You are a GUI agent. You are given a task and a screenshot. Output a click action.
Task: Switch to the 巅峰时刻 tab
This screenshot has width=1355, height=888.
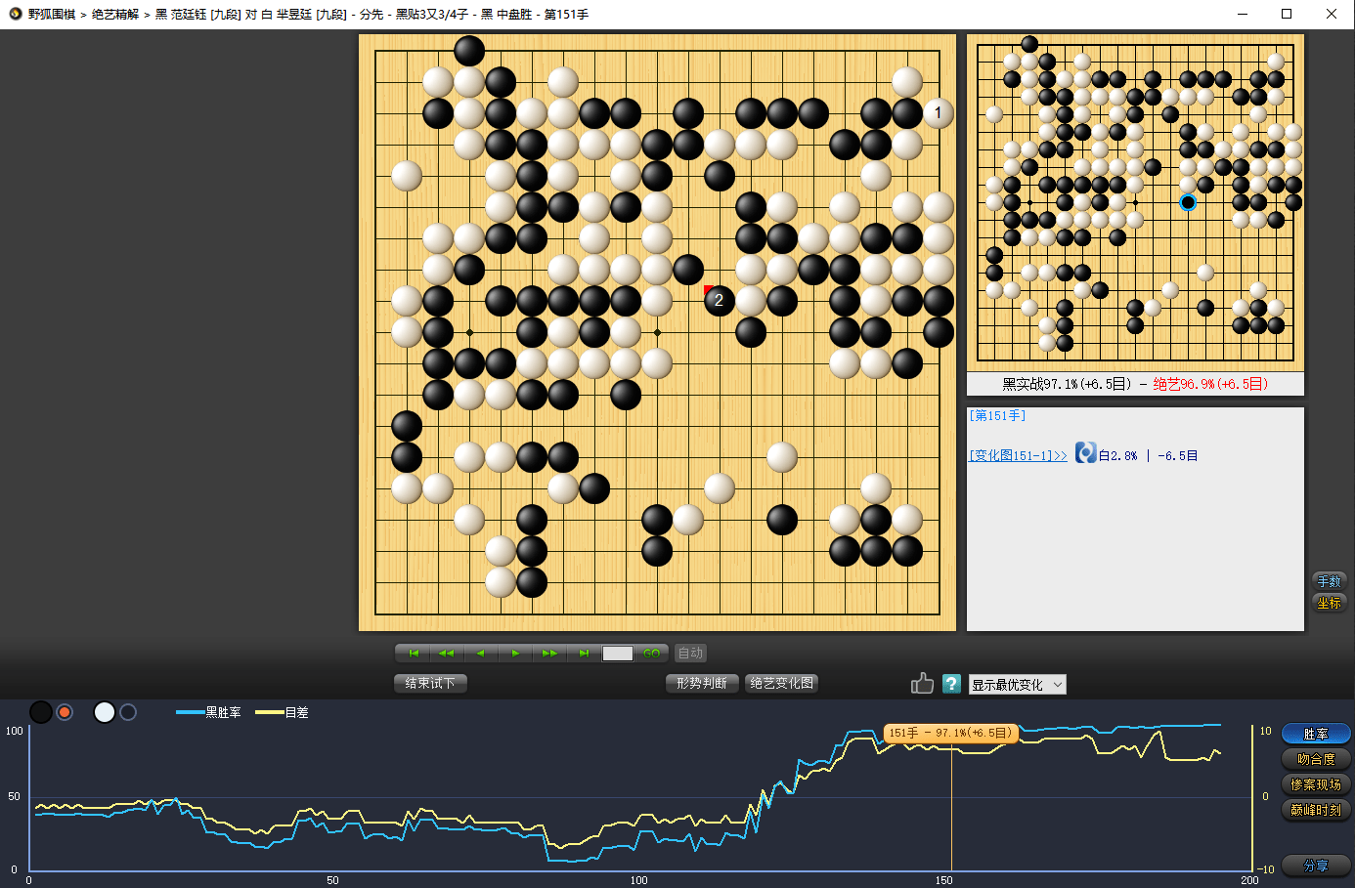point(1316,810)
